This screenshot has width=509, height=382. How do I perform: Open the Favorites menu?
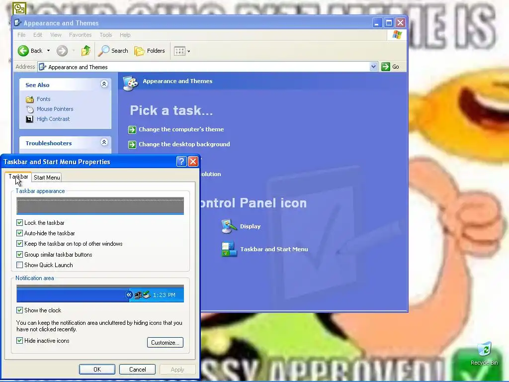tap(80, 35)
